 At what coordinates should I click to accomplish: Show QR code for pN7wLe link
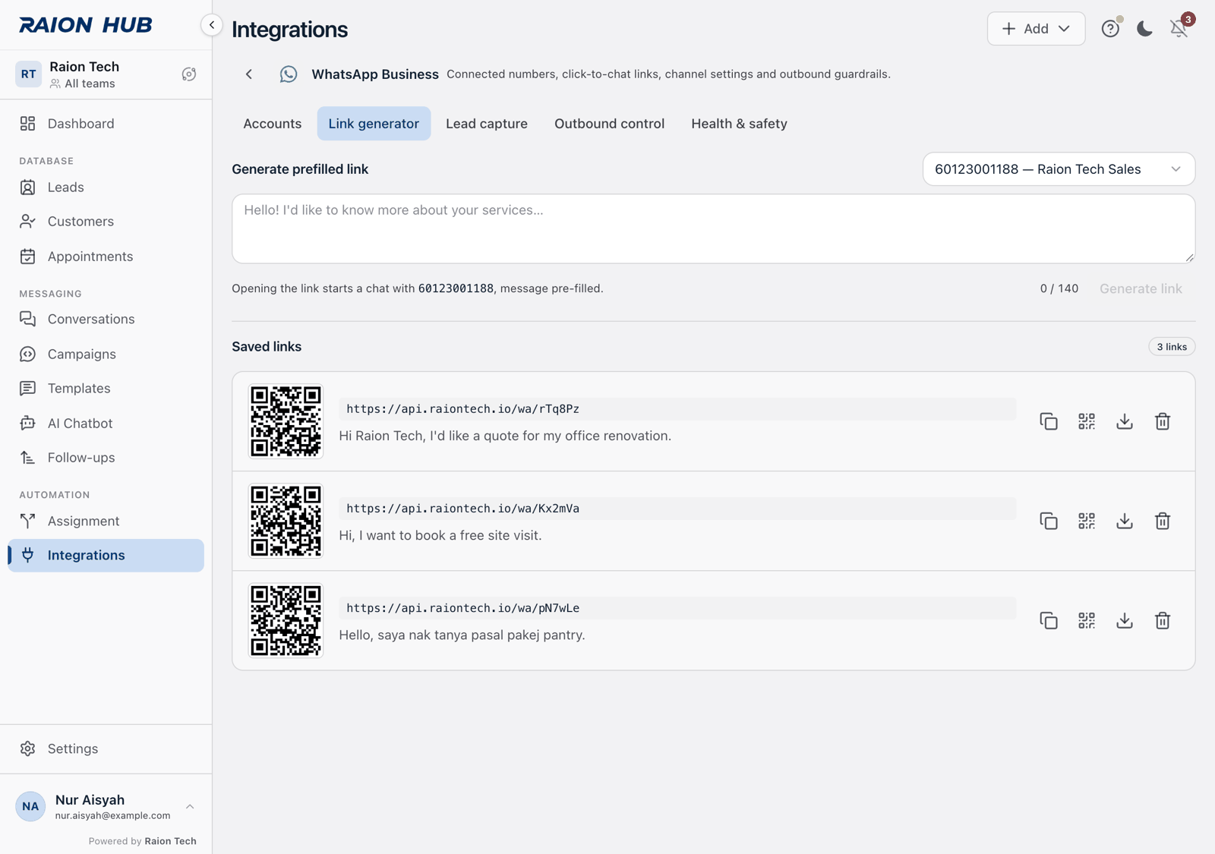point(1087,620)
